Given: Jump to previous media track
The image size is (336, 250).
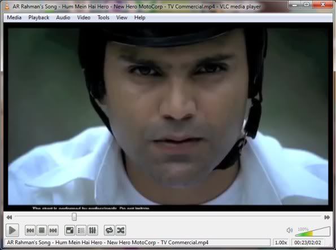Looking at the screenshot, I should (30, 230).
